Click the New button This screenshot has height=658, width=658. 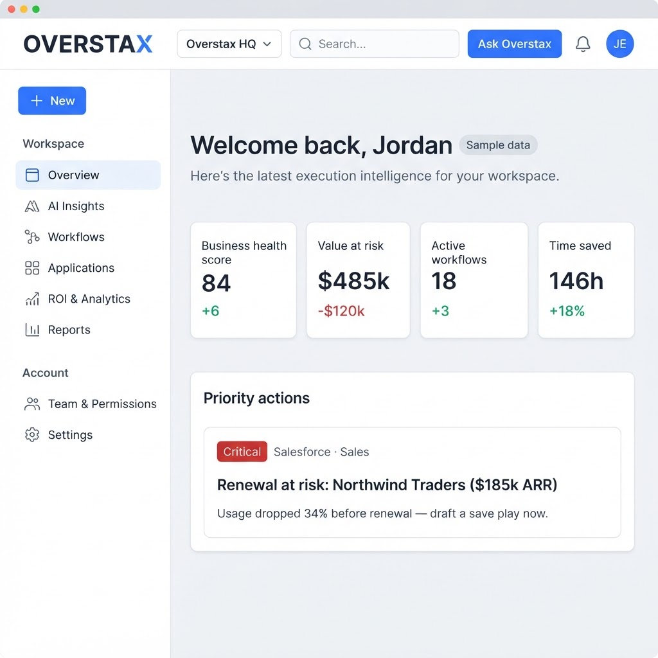pos(52,101)
